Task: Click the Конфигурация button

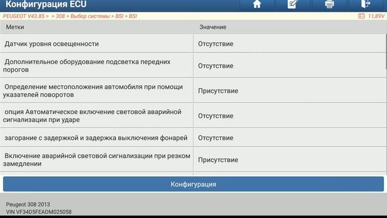Action: pyautogui.click(x=193, y=184)
